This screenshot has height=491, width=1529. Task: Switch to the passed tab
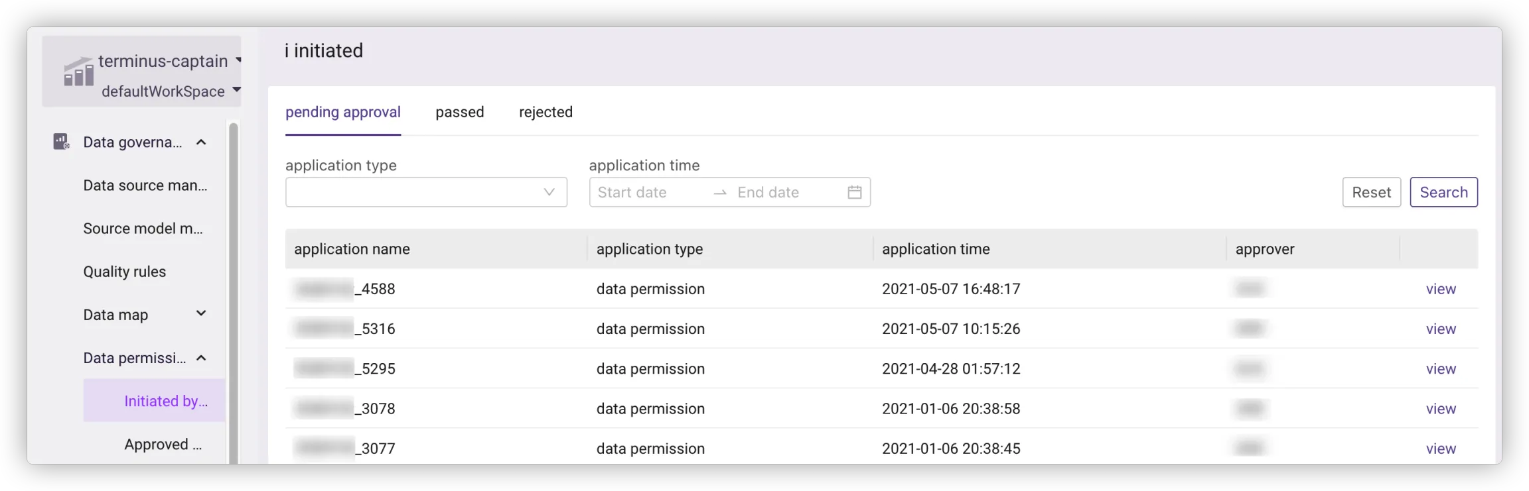(459, 112)
